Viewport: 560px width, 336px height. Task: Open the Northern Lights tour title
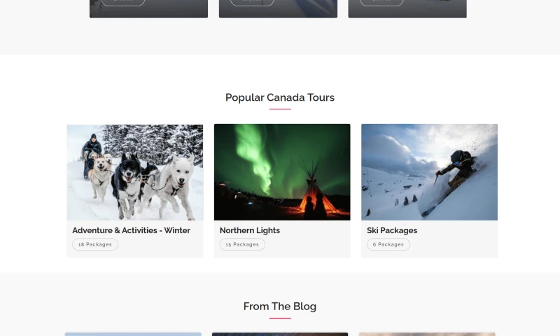tap(249, 230)
